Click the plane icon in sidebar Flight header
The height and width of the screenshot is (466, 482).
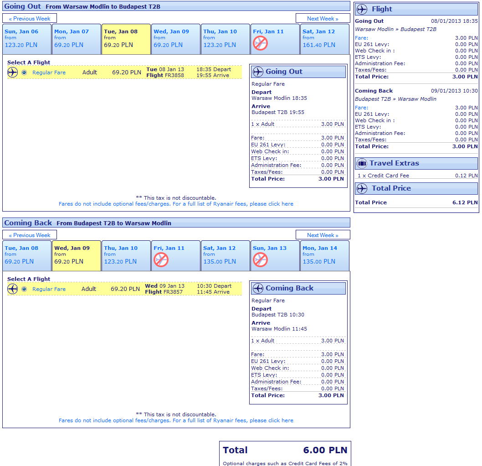click(362, 9)
